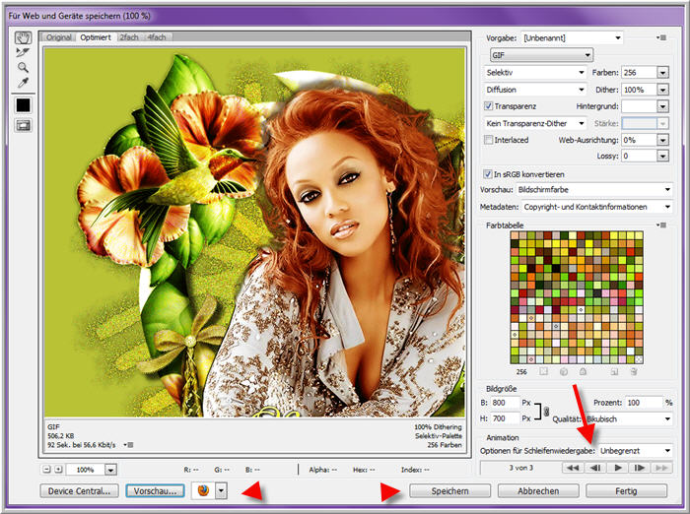Click the Fertig button
The image size is (690, 514).
626,490
